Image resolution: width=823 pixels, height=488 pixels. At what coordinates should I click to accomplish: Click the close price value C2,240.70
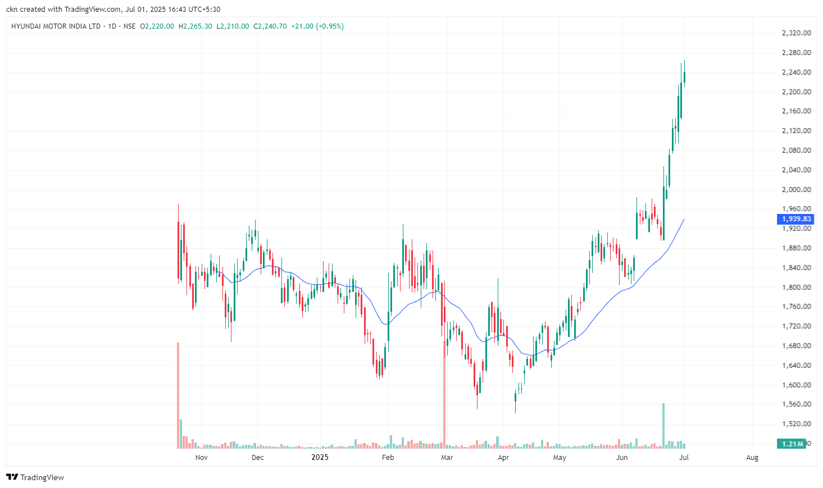pos(270,26)
